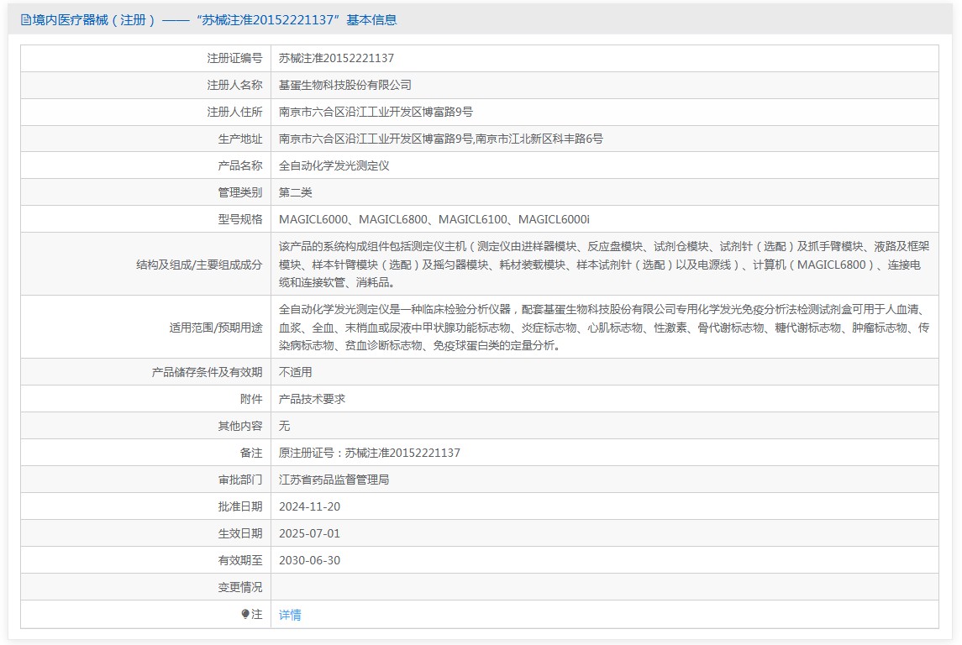962x645 pixels.
Task: Click the 生效日期 label
Action: click(x=240, y=534)
